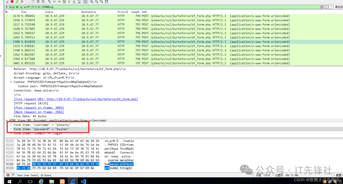
Task: Toggle the colorize packet list button
Action: [85, 2]
